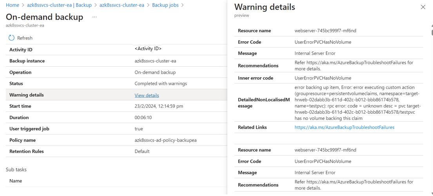Click the 'Completed with warnings' status value
This screenshot has height=196, width=433.
(x=161, y=83)
